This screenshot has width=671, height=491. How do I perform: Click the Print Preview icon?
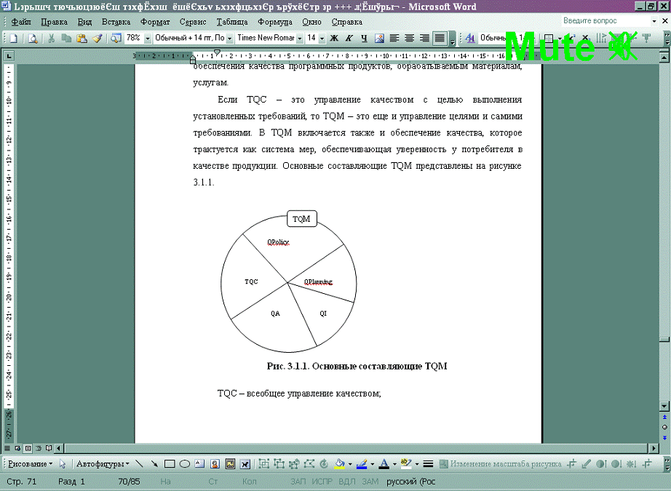coord(33,38)
